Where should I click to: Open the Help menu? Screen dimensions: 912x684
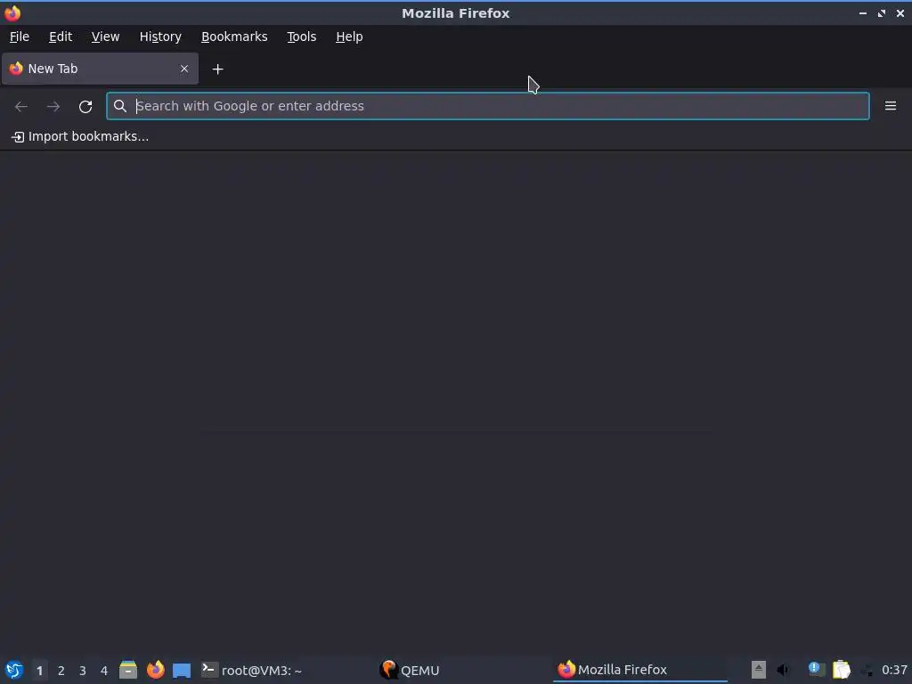(x=349, y=37)
